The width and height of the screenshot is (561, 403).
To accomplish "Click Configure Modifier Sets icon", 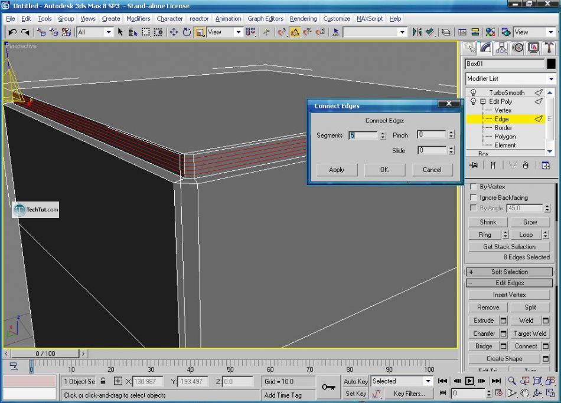I will tap(546, 166).
